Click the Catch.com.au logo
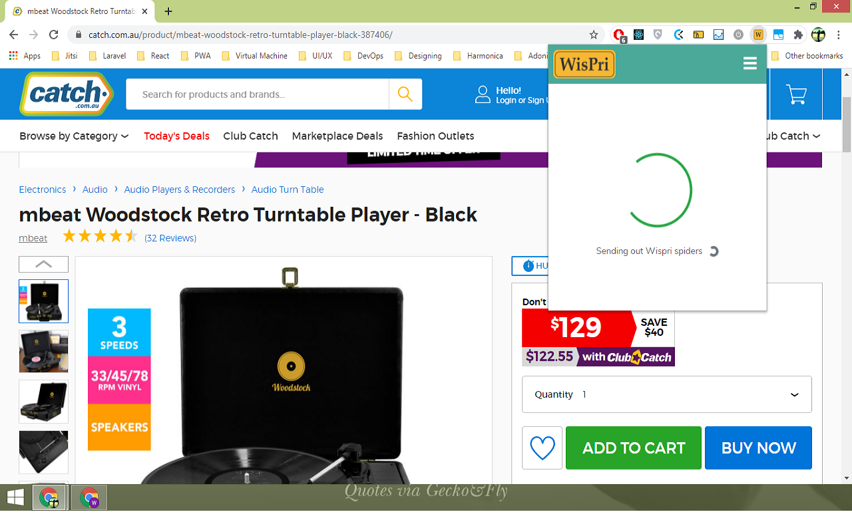This screenshot has width=852, height=532. click(66, 94)
